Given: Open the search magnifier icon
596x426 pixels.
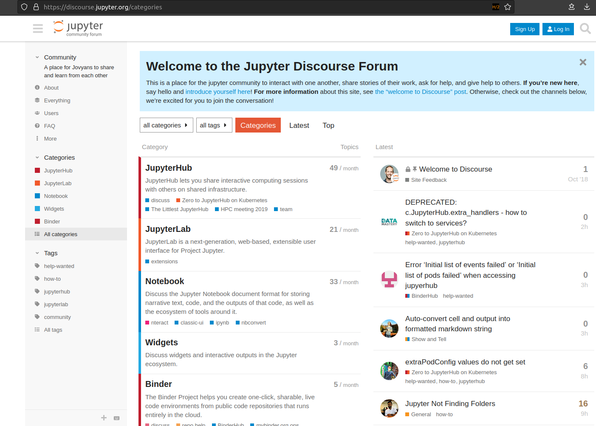Looking at the screenshot, I should coord(585,29).
